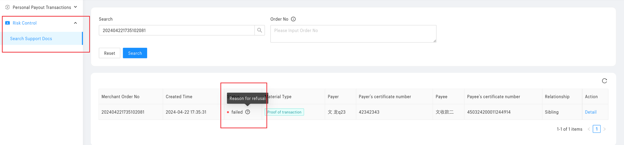Click the Personal Payout Transactions icon
Image resolution: width=624 pixels, height=145 pixels.
click(8, 7)
